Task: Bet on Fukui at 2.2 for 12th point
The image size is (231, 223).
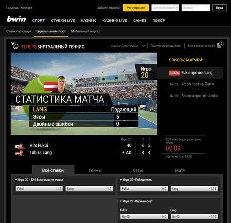Action: click(39, 189)
